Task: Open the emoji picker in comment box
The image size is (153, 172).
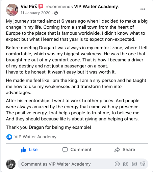Action: (117, 164)
